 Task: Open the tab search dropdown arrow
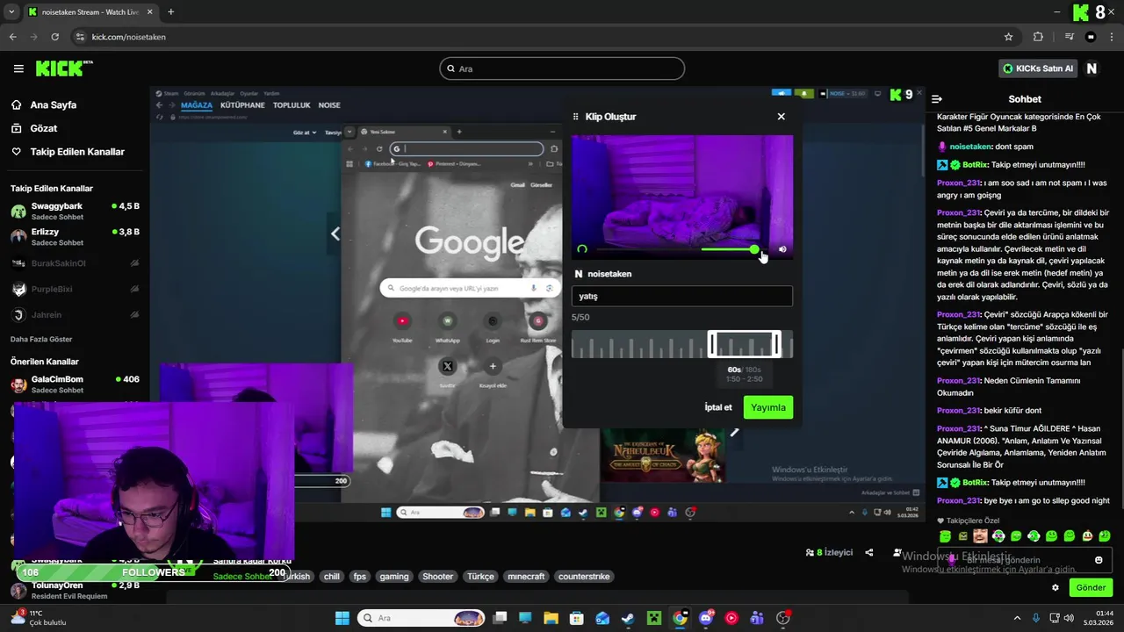pos(11,12)
